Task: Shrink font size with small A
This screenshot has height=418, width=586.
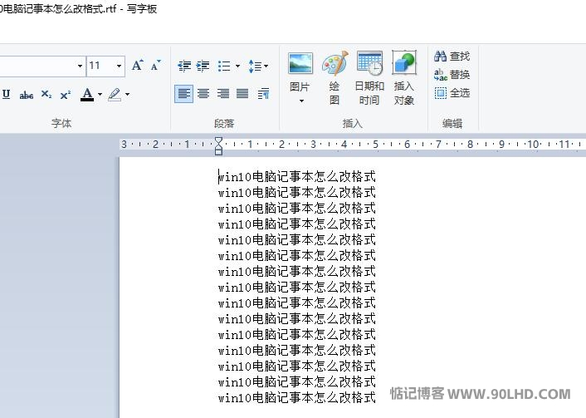Action: click(x=155, y=66)
